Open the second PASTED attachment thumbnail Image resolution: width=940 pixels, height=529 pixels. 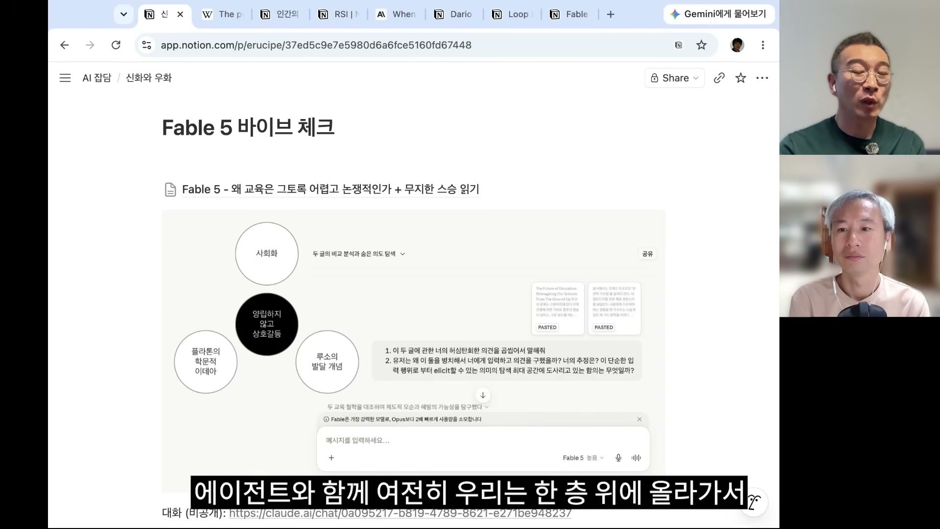tap(614, 308)
